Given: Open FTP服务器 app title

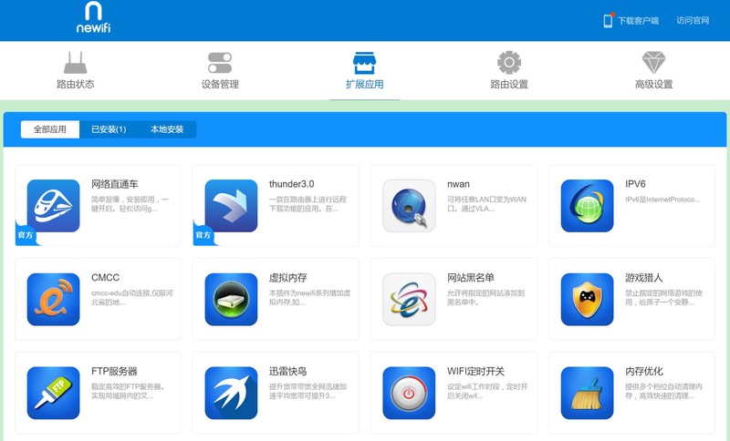Looking at the screenshot, I should (x=114, y=371).
